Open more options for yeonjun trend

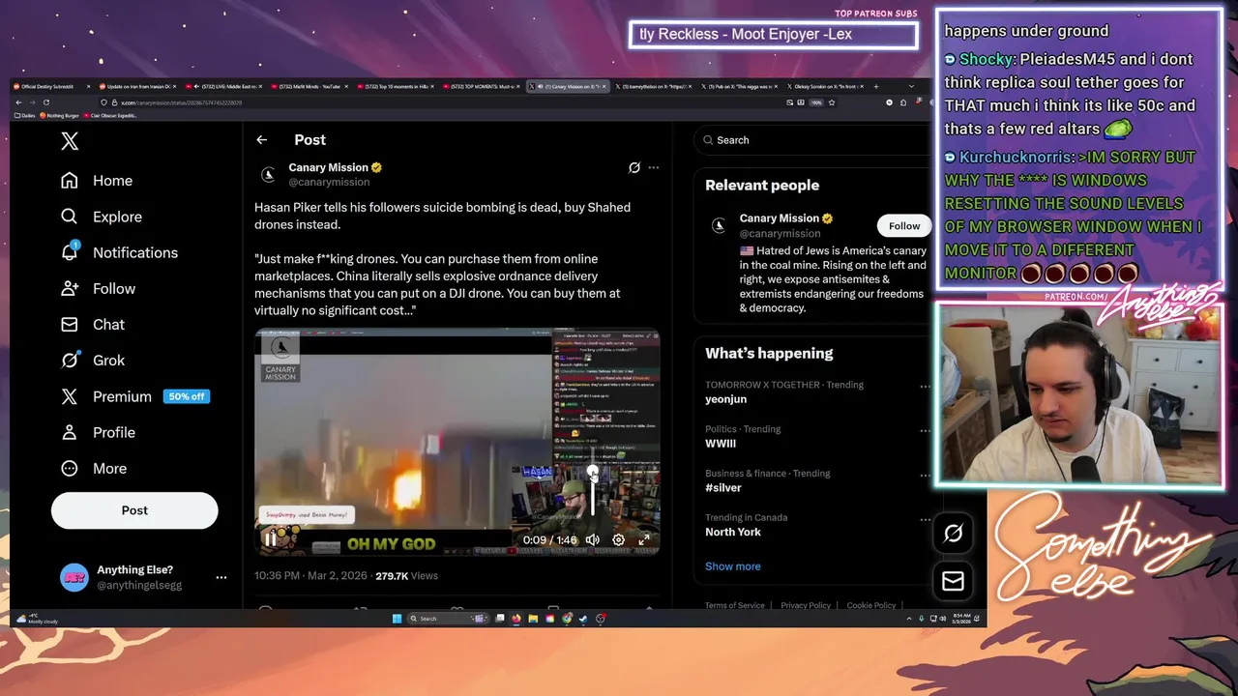point(925,386)
